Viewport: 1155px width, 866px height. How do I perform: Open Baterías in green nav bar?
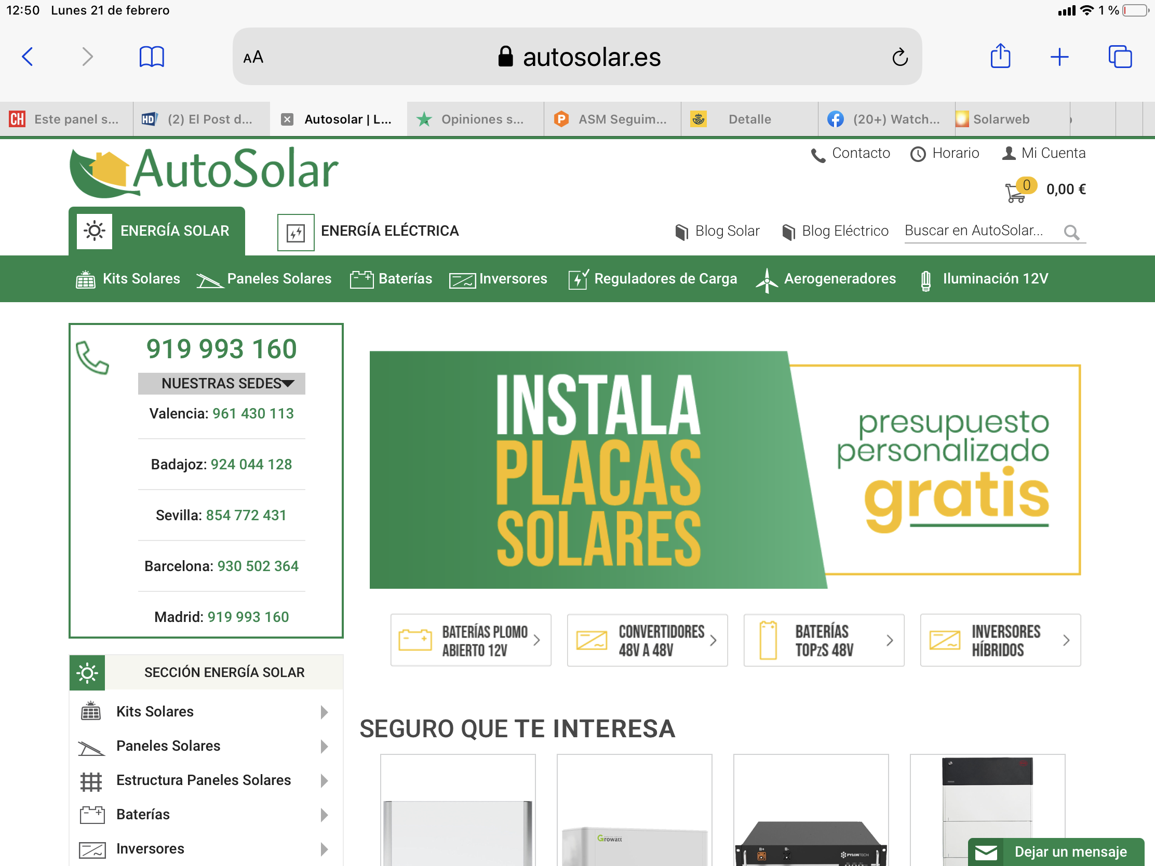(x=391, y=279)
